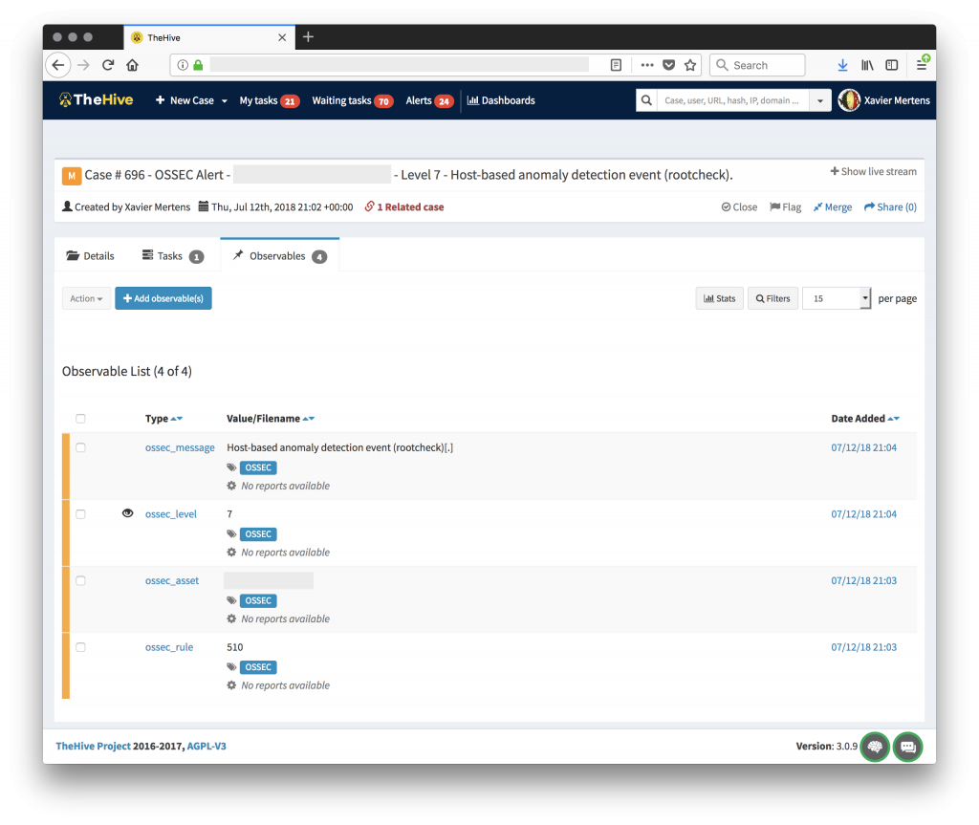979x825 pixels.
Task: Open the Action dropdown
Action: (x=86, y=298)
